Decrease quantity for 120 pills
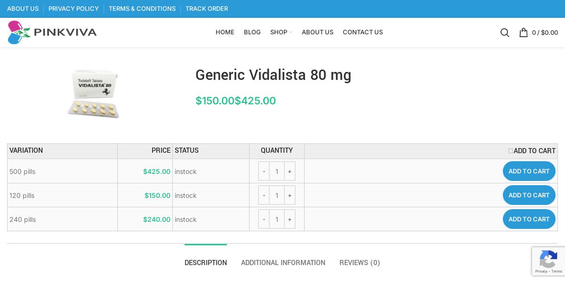Viewport: 565px width, 282px height. (264, 196)
